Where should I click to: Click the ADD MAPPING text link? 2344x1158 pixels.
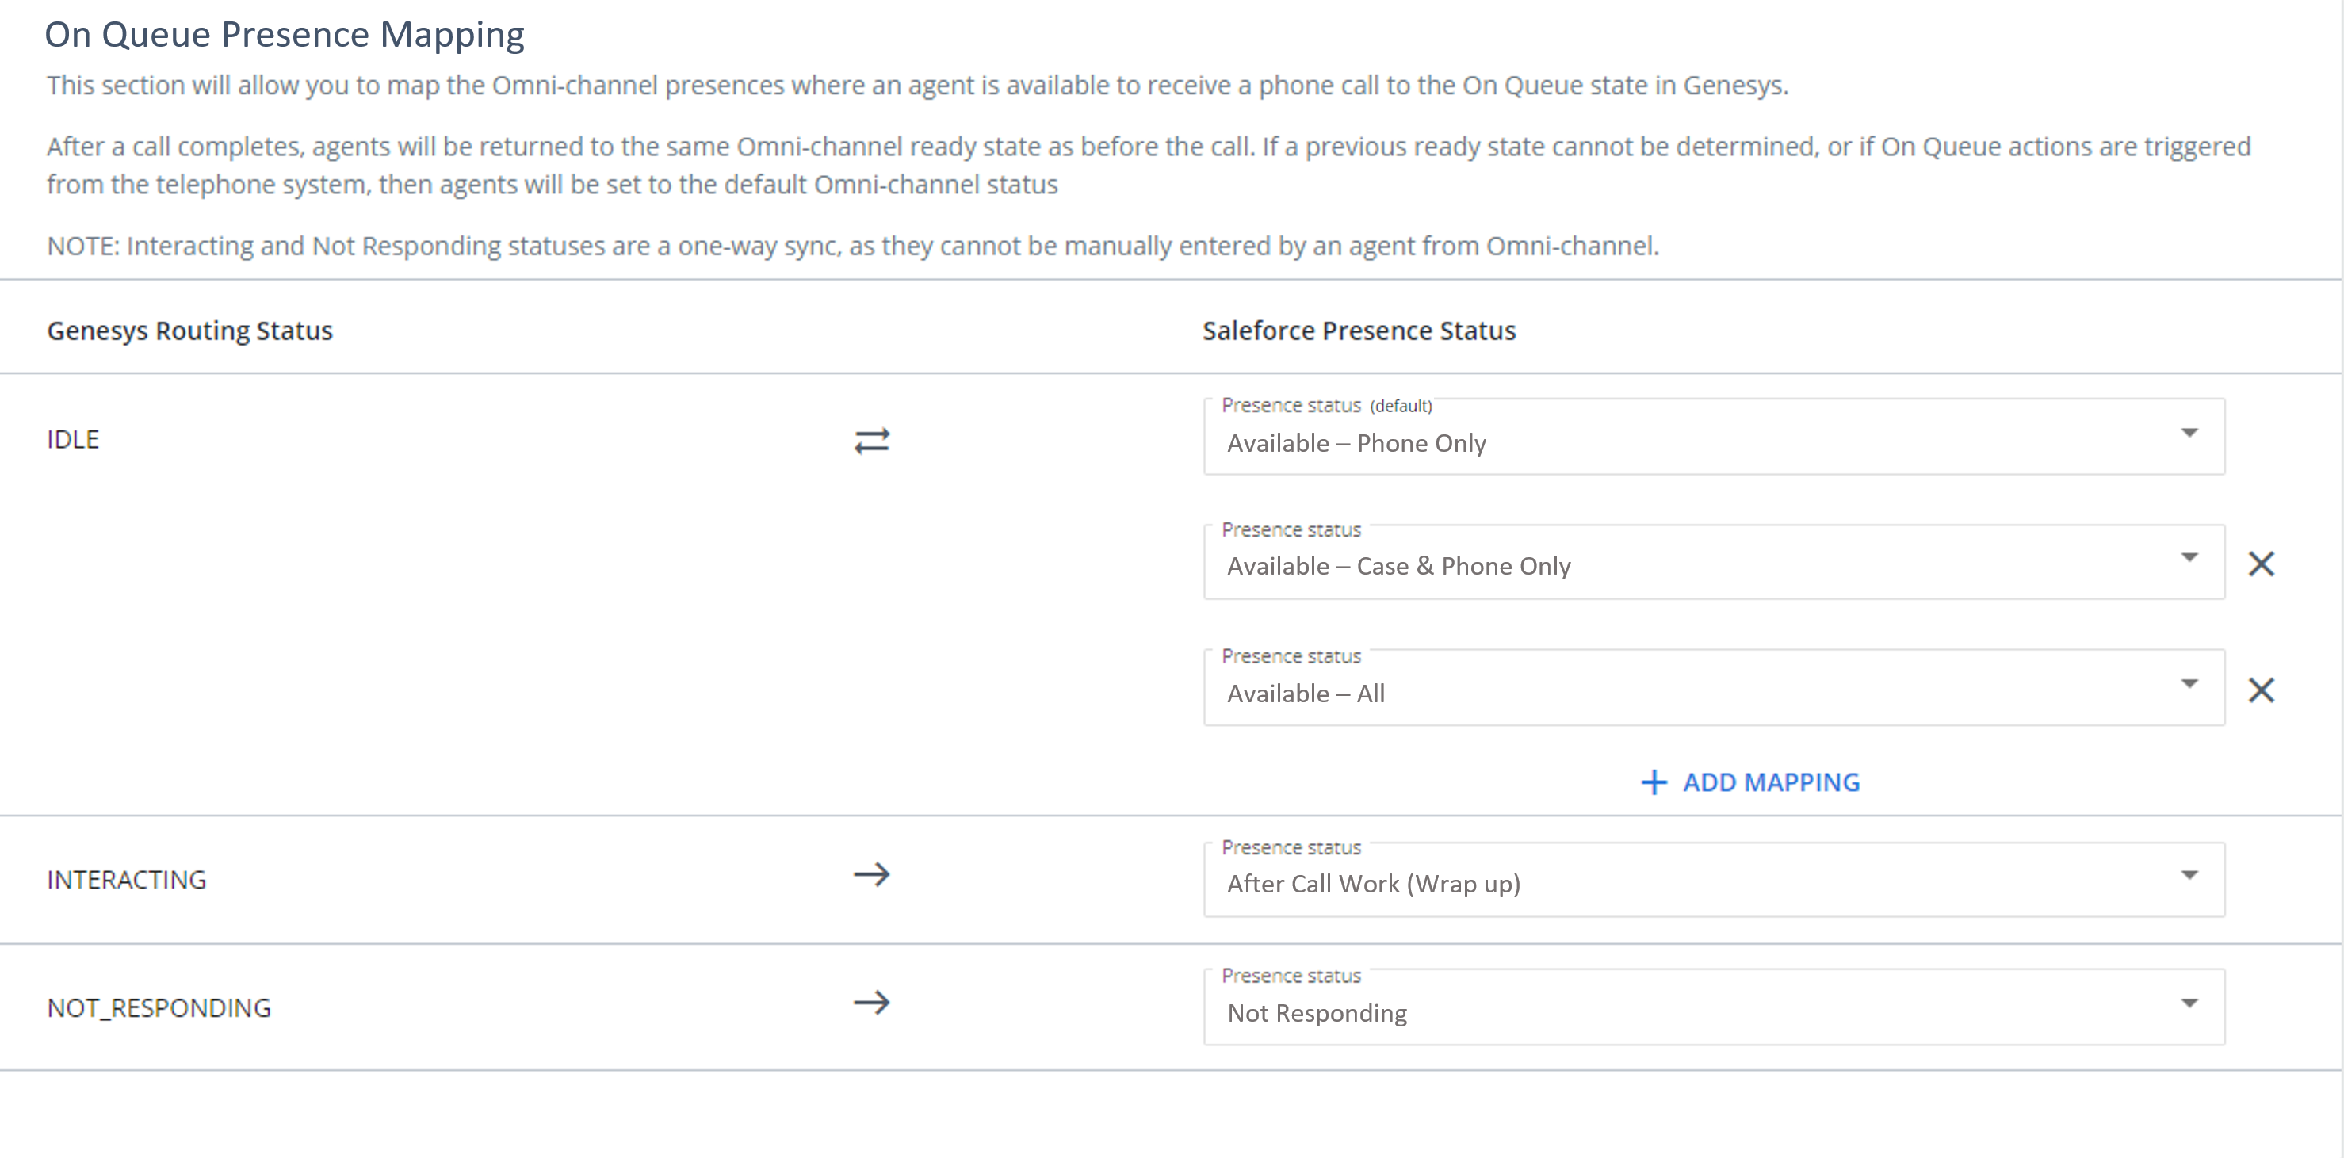(x=1770, y=782)
